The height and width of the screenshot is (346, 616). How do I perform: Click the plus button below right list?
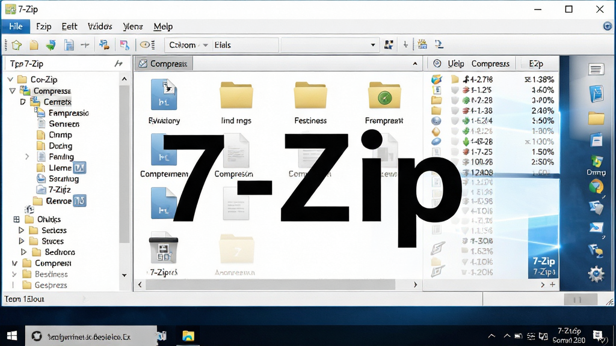(x=552, y=285)
